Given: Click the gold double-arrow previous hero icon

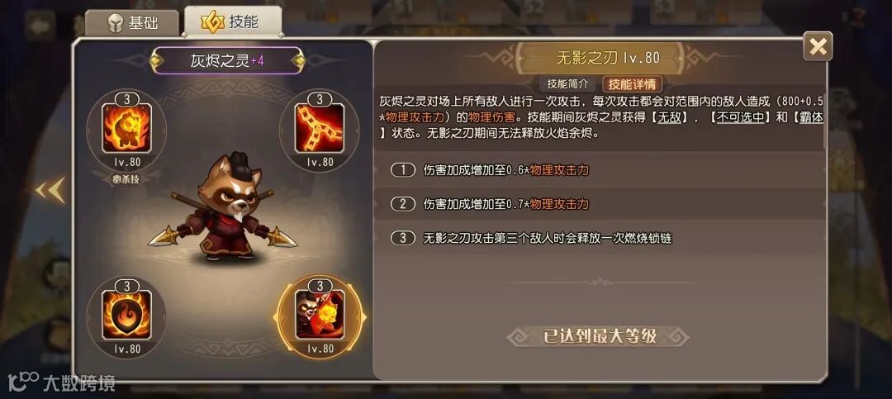Looking at the screenshot, I should (50, 190).
